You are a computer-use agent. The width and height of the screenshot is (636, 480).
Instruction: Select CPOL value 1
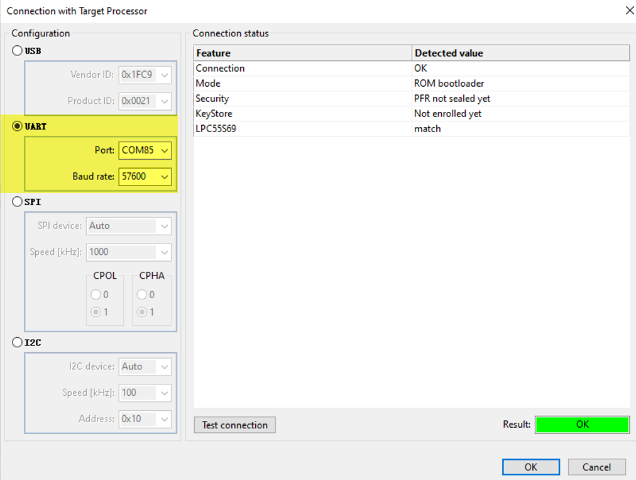point(96,312)
